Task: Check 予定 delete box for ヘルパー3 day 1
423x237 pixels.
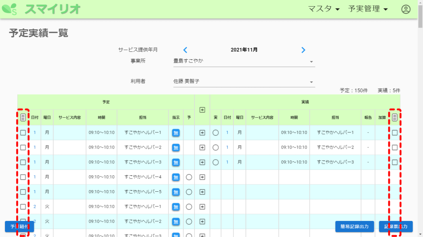Action: pos(23,162)
